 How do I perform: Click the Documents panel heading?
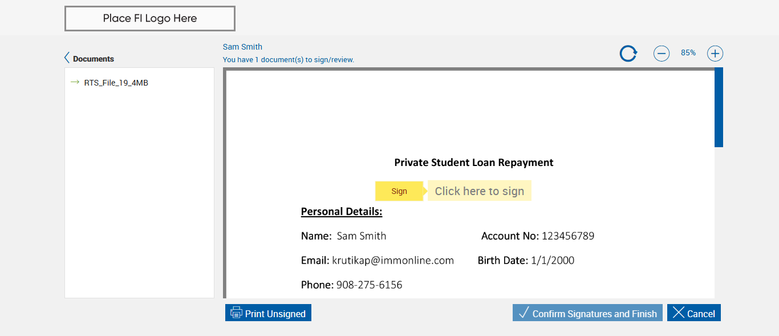coord(94,59)
